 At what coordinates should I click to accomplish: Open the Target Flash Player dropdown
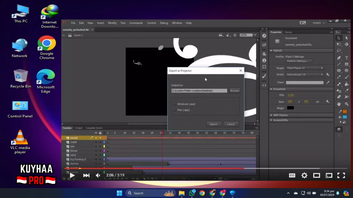tap(305, 68)
